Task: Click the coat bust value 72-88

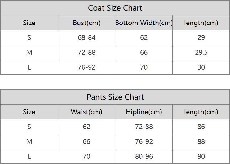Action: 86,52
